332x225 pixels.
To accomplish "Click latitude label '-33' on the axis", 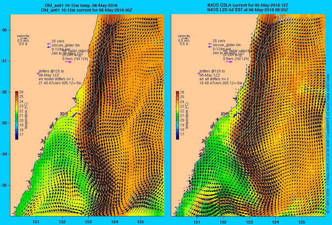I will (x=4, y=123).
